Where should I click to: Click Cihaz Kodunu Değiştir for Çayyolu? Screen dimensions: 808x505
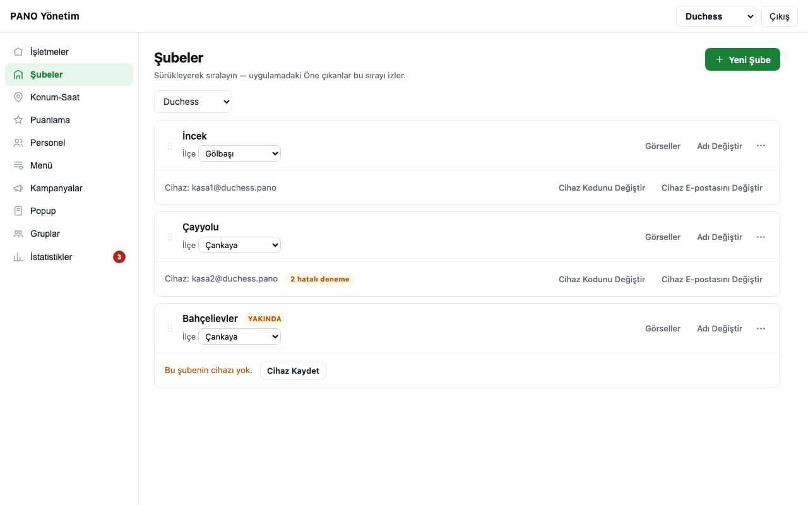tap(602, 279)
